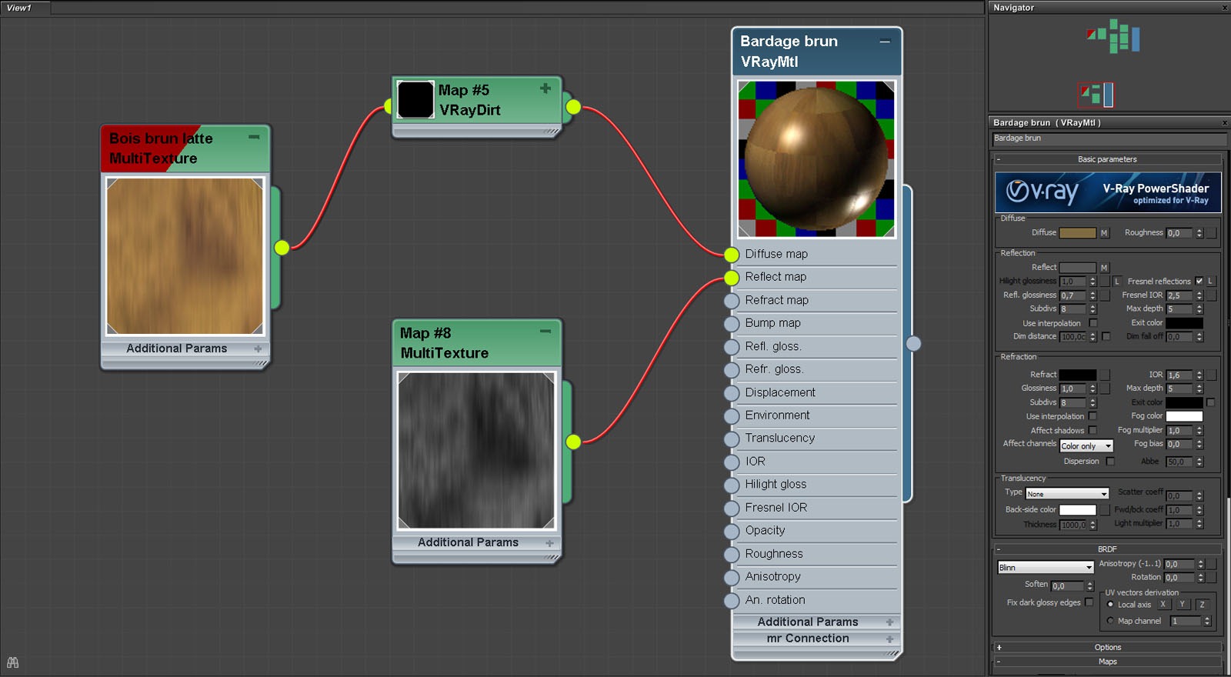The image size is (1231, 677).
Task: Click Bardage brun node output socket
Action: point(913,344)
